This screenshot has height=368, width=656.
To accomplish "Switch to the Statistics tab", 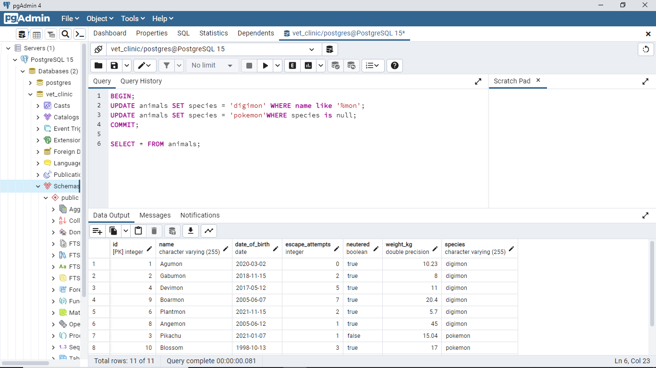I will click(x=214, y=33).
